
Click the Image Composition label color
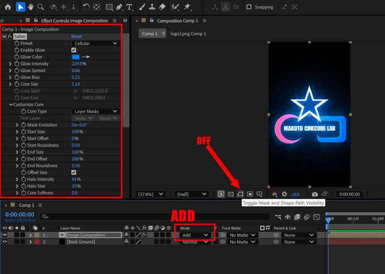tap(36, 235)
